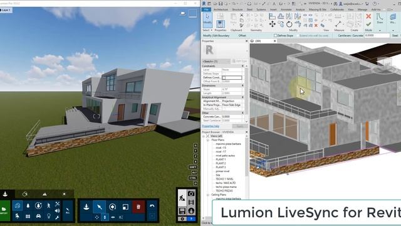Screen dimensions: 401x226
Task: Open the Properties palette button in ribbon
Action: tap(220, 24)
